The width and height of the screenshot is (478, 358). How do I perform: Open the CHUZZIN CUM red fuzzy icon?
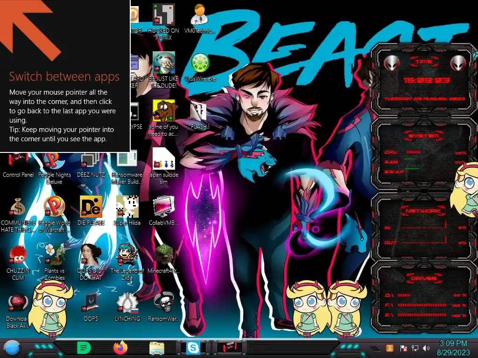tap(18, 262)
